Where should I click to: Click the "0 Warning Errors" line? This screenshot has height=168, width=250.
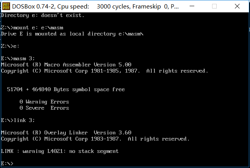click(44, 102)
